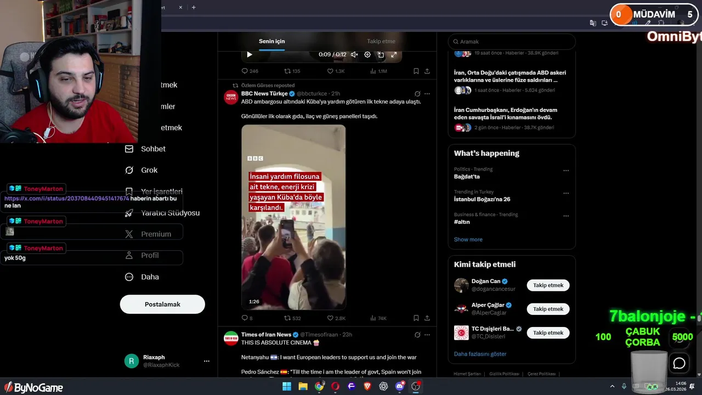Click the Aramak search field
This screenshot has width=702, height=395.
point(512,42)
